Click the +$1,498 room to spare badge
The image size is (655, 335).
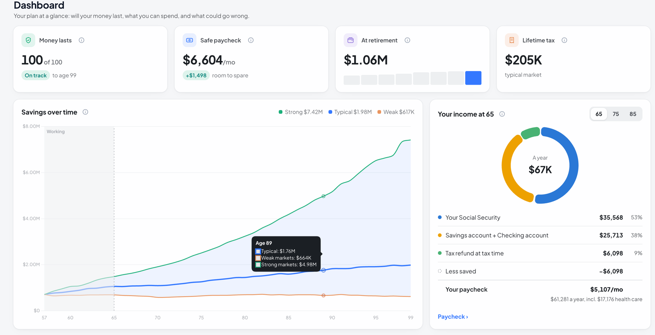click(x=196, y=75)
